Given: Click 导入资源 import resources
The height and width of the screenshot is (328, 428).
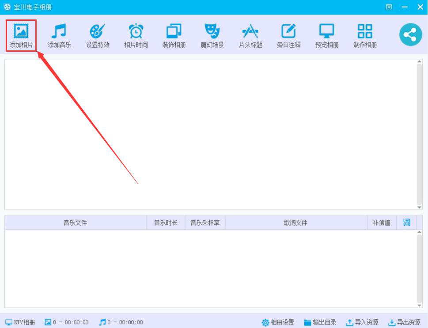Looking at the screenshot, I should pyautogui.click(x=362, y=322).
